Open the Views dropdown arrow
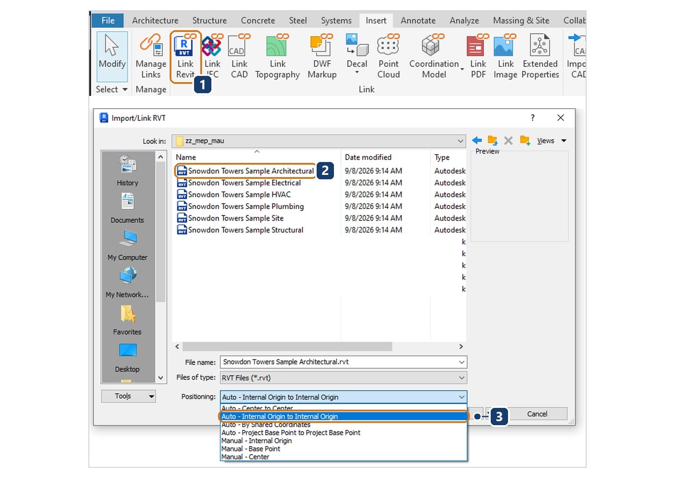Image resolution: width=675 pixels, height=478 pixels. pyautogui.click(x=564, y=141)
